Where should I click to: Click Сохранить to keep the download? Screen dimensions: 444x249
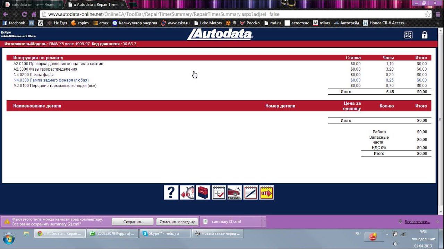click(x=133, y=222)
